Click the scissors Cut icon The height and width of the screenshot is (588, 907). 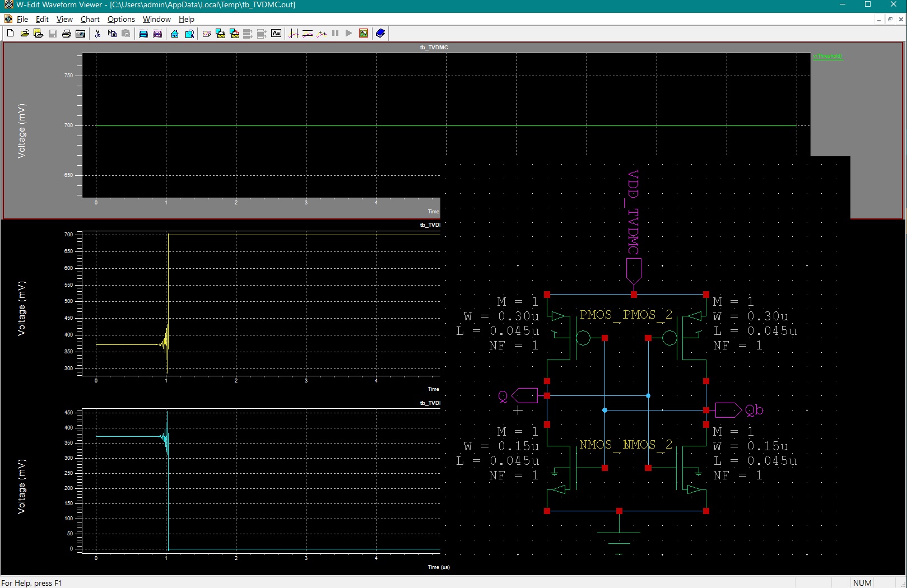tap(97, 34)
